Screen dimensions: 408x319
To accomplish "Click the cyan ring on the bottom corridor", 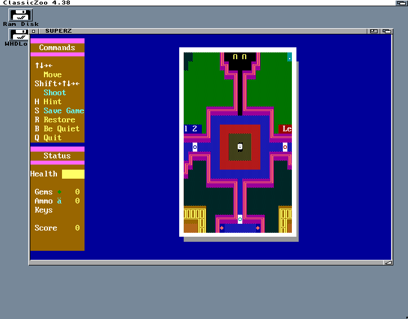I will click(x=240, y=219).
